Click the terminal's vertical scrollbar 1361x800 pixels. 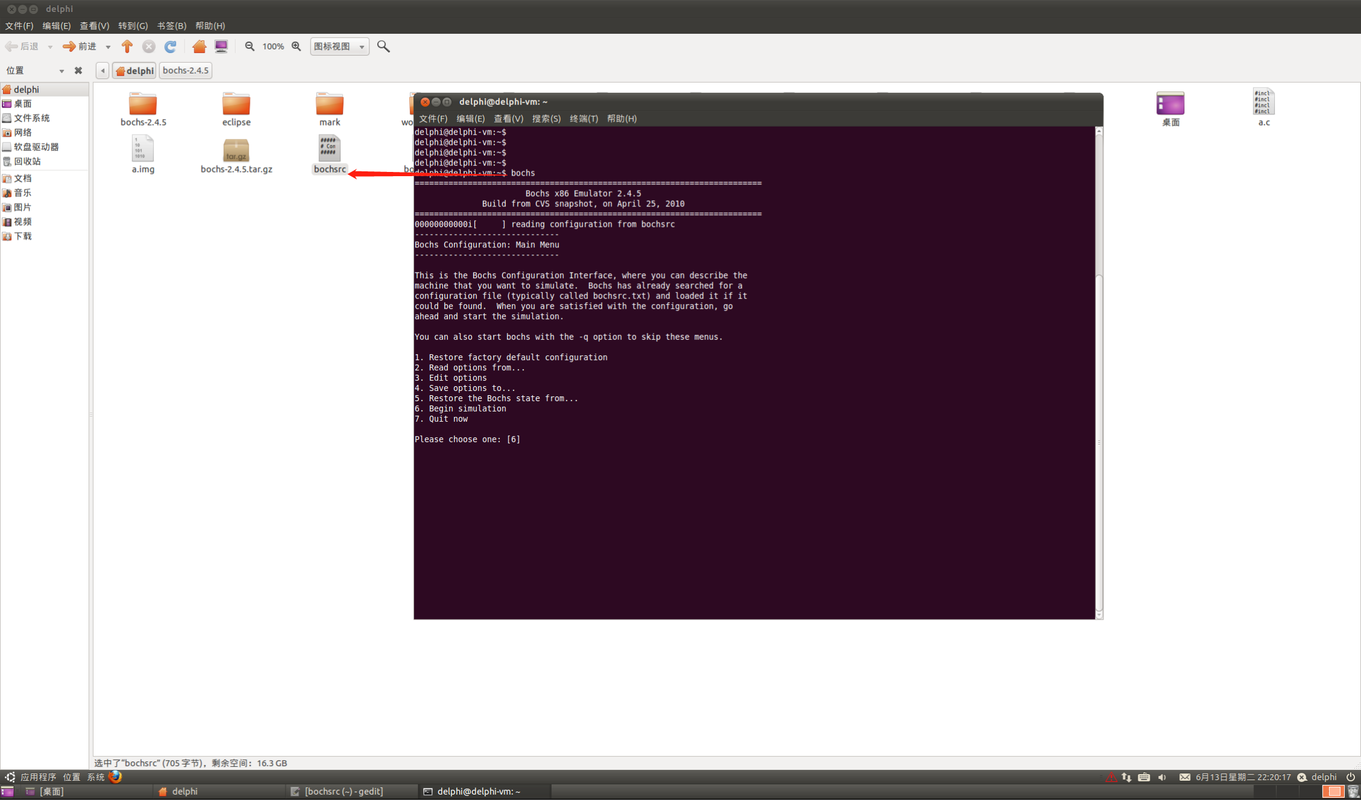pyautogui.click(x=1098, y=442)
